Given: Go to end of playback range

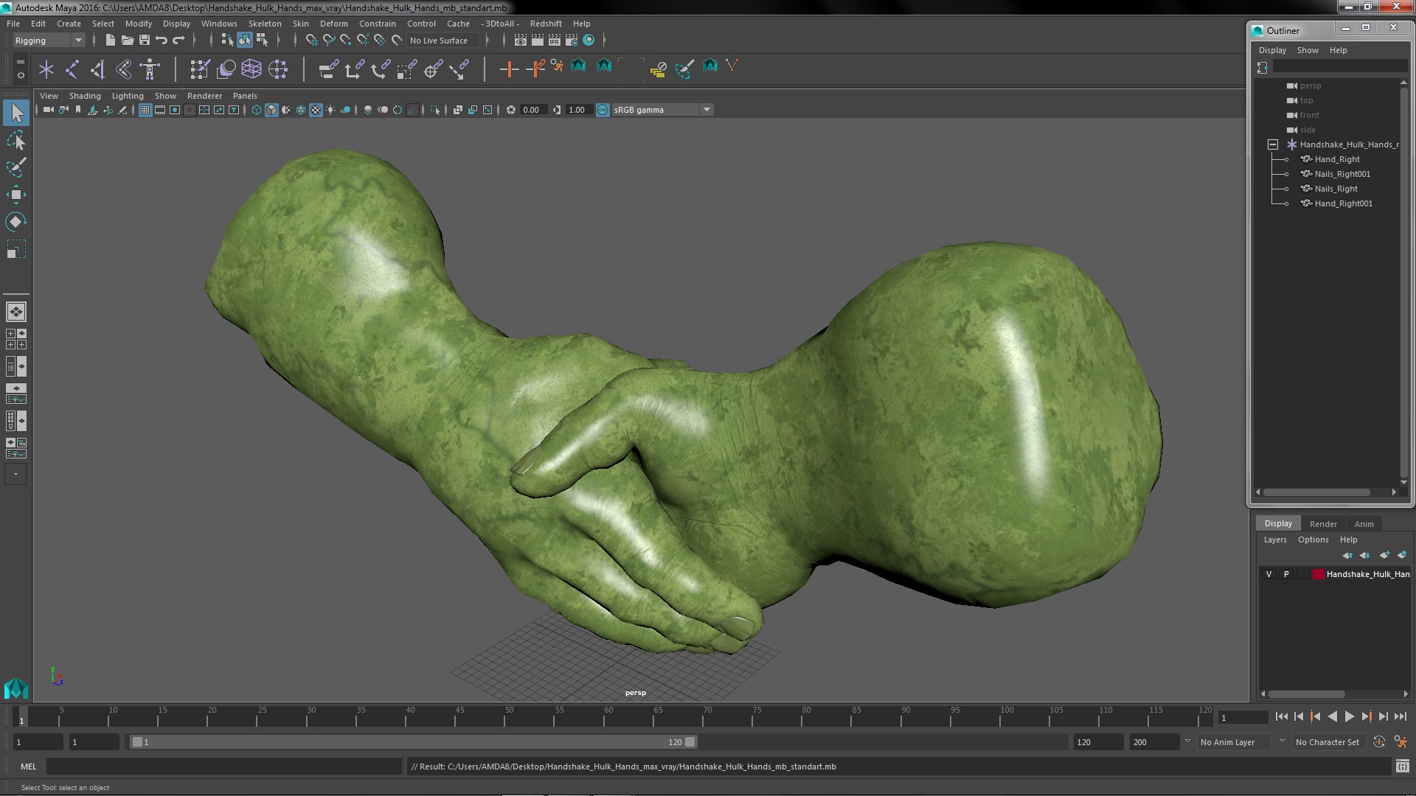Looking at the screenshot, I should [1400, 716].
